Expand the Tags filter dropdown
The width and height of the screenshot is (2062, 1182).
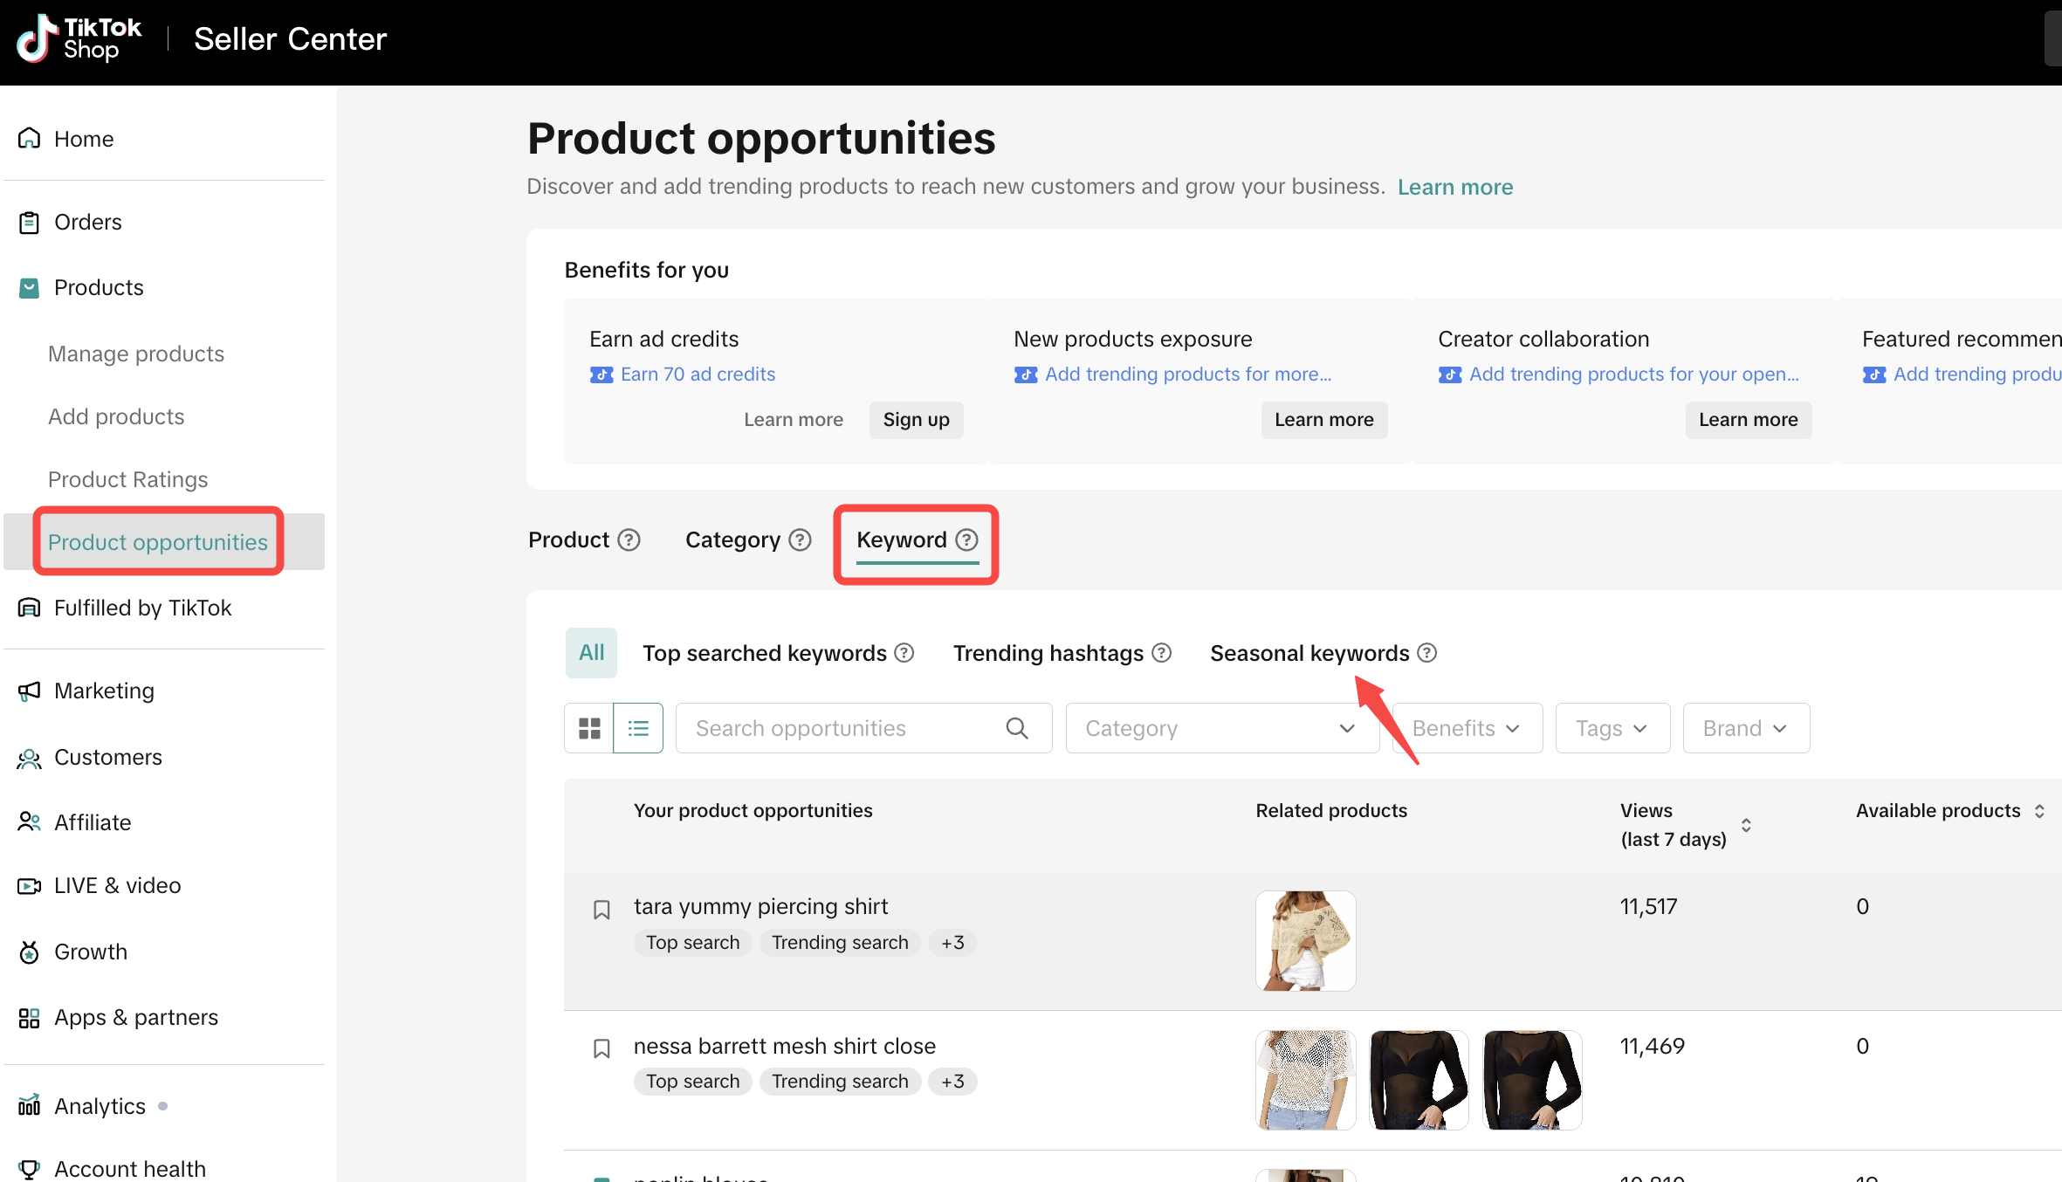1612,728
